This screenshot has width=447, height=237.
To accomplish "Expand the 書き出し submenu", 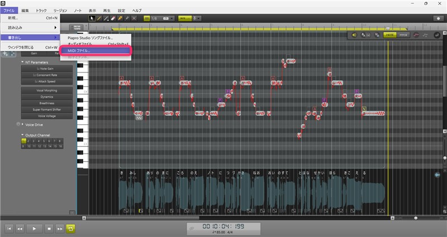I will click(30, 37).
